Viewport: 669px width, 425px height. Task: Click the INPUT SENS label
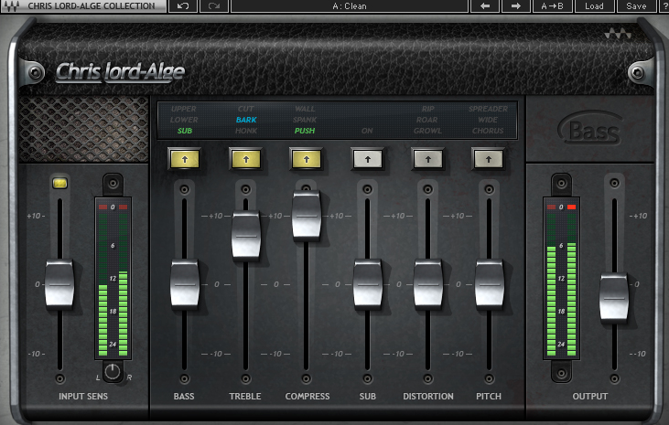83,397
